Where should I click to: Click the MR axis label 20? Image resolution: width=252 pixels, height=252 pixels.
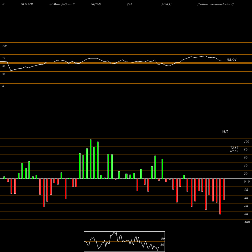pos(246,174)
